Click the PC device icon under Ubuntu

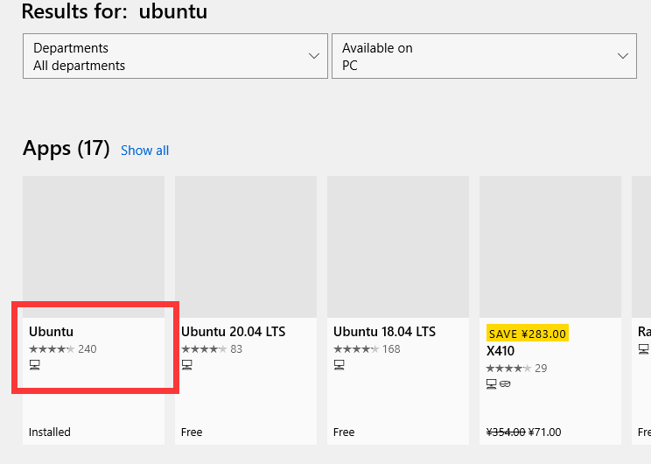pos(35,365)
